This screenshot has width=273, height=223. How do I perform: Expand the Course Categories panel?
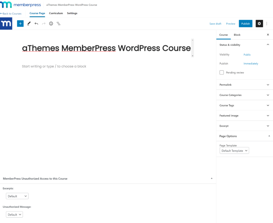[x=245, y=95]
